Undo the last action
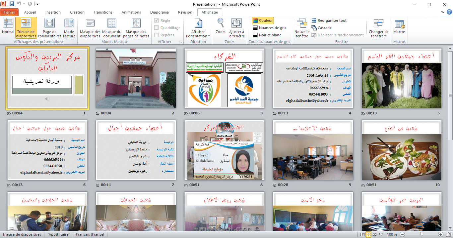This screenshot has height=238, width=453. pos(19,4)
